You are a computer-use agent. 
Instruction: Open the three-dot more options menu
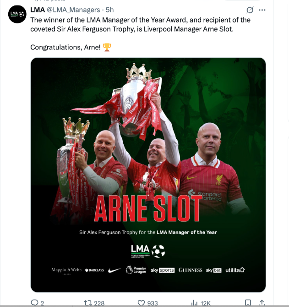pyautogui.click(x=262, y=10)
